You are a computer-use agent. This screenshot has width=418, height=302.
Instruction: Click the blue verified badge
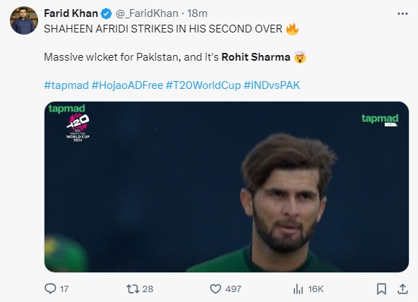pos(106,13)
